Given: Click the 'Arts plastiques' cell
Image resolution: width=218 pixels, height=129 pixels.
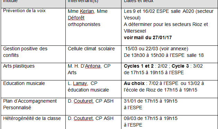Looking at the screenshot, I should click(x=33, y=71).
